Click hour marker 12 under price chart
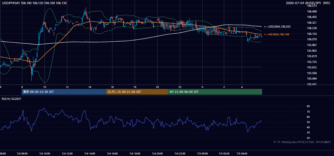 coord(67,87)
